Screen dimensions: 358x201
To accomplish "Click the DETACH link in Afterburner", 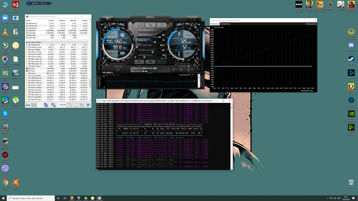I will tap(150, 73).
